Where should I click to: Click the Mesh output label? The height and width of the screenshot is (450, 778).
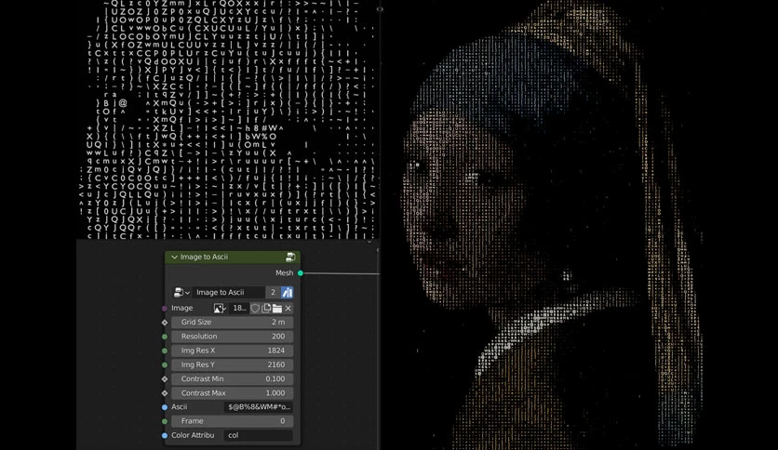coord(285,273)
